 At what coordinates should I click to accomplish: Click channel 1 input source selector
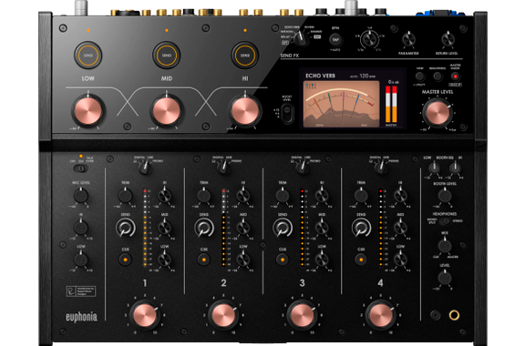tap(145, 168)
